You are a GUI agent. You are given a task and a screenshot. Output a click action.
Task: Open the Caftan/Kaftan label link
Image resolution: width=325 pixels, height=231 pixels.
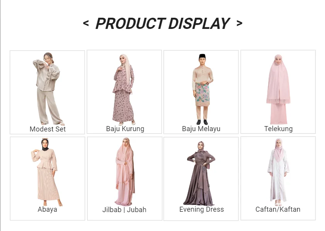point(278,209)
